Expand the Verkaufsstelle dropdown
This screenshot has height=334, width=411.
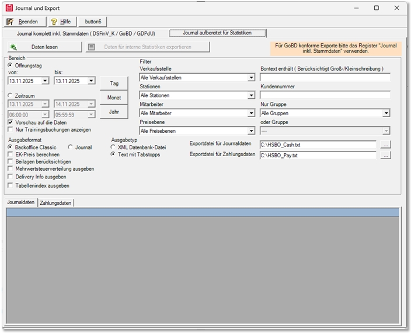pos(251,78)
